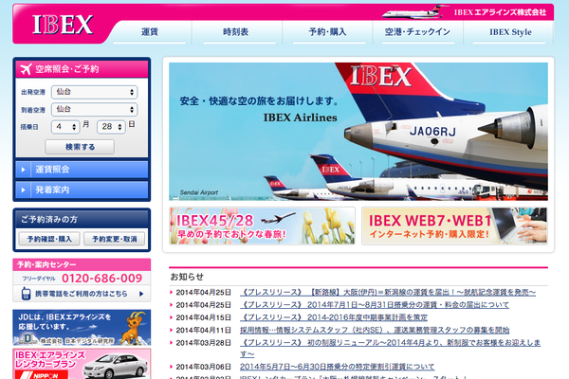Open the 時刻表 navigation tab
The width and height of the screenshot is (569, 379).
point(235,32)
